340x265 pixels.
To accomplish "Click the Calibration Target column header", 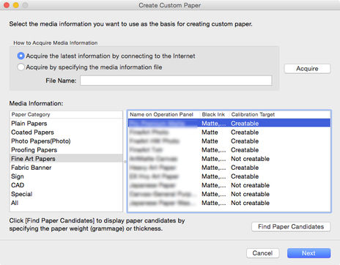I will coord(280,114).
